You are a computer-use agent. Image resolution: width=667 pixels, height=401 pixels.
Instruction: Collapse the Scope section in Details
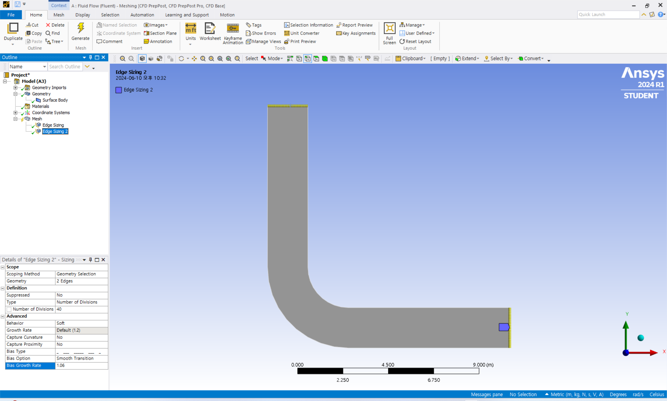pos(2,267)
